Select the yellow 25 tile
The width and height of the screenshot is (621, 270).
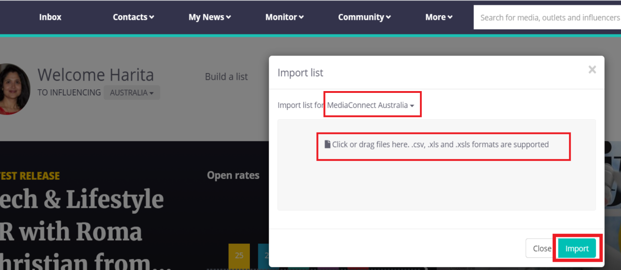[239, 256]
